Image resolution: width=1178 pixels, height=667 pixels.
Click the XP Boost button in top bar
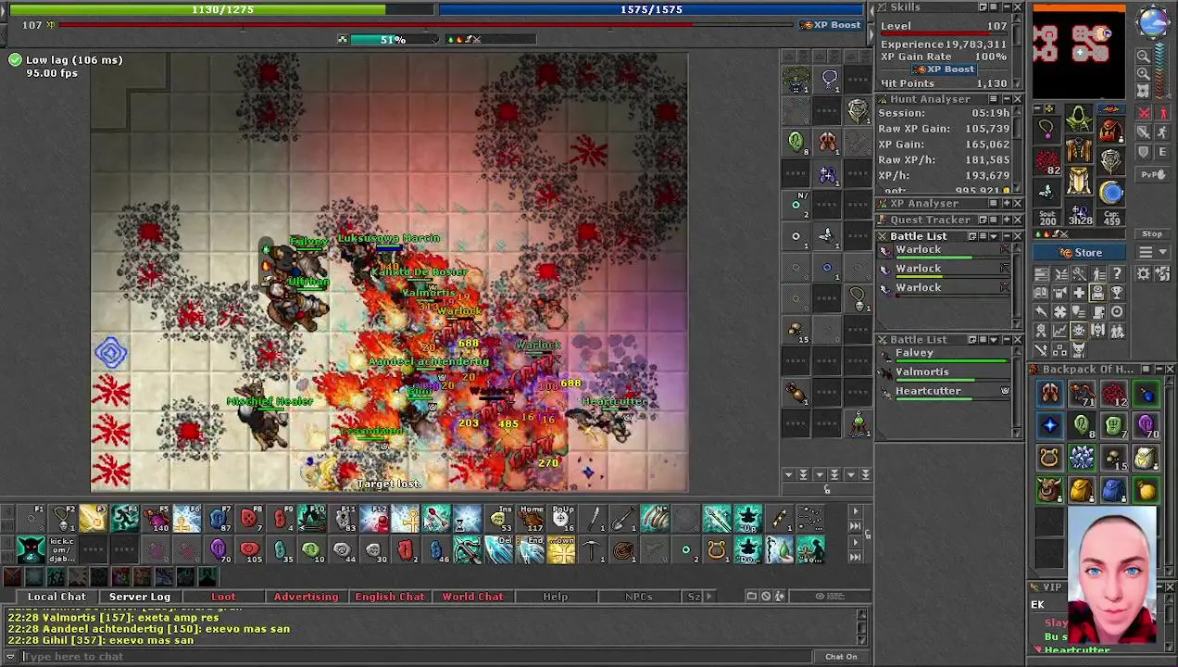click(x=833, y=25)
